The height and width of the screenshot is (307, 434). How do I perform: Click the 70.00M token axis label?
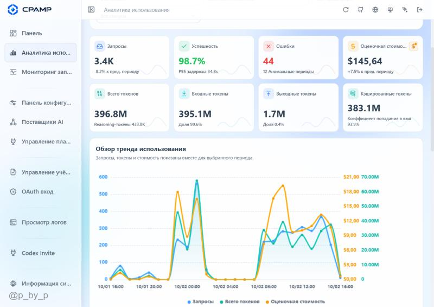(x=370, y=177)
